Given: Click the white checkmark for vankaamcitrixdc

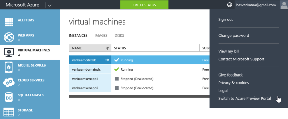Looking at the screenshot, I should 116,60.
